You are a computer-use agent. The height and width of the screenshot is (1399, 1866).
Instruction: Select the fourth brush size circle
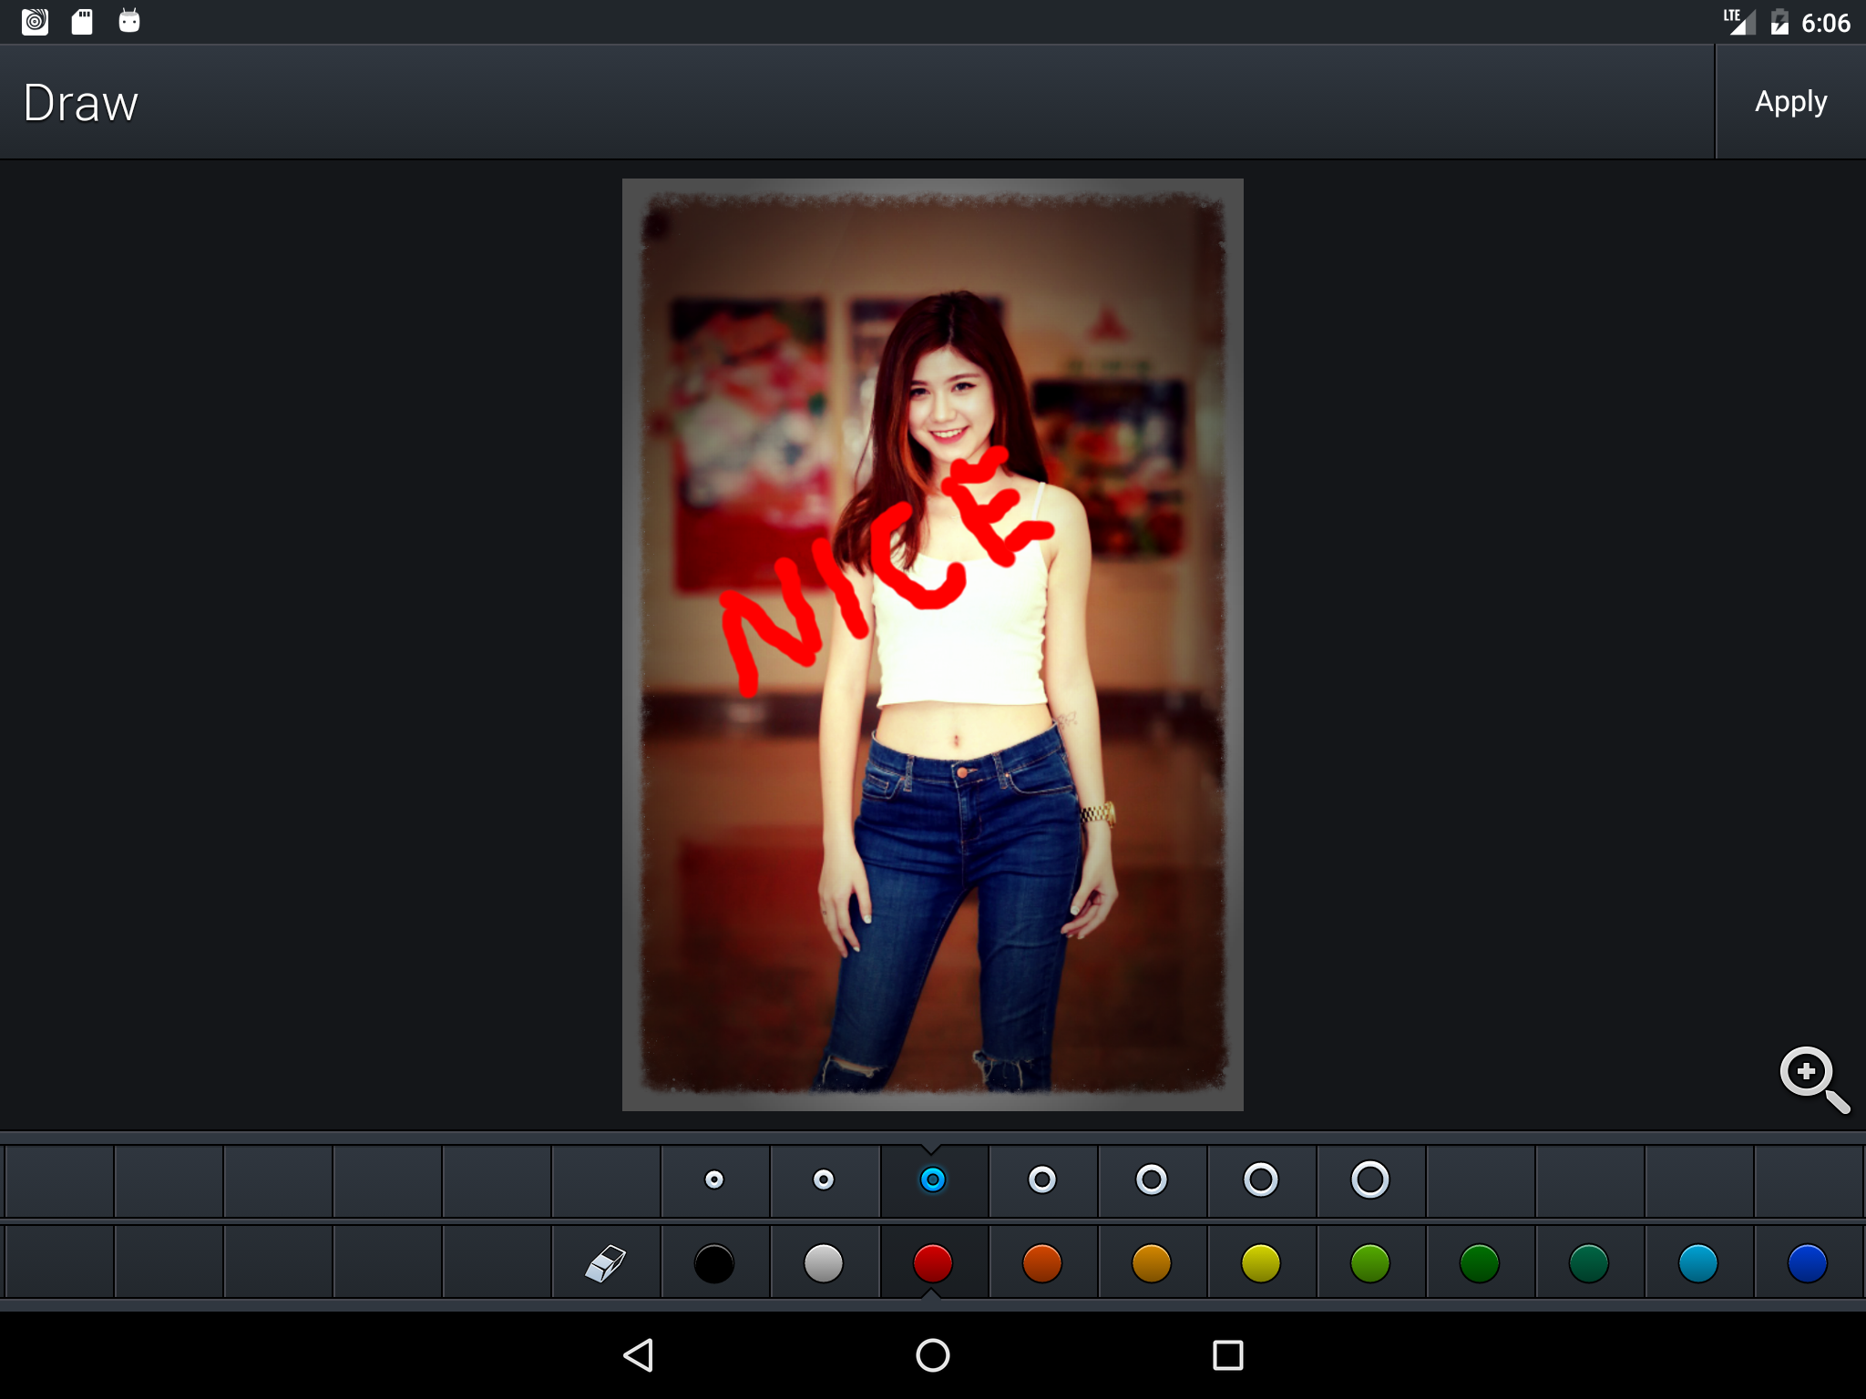click(1042, 1179)
